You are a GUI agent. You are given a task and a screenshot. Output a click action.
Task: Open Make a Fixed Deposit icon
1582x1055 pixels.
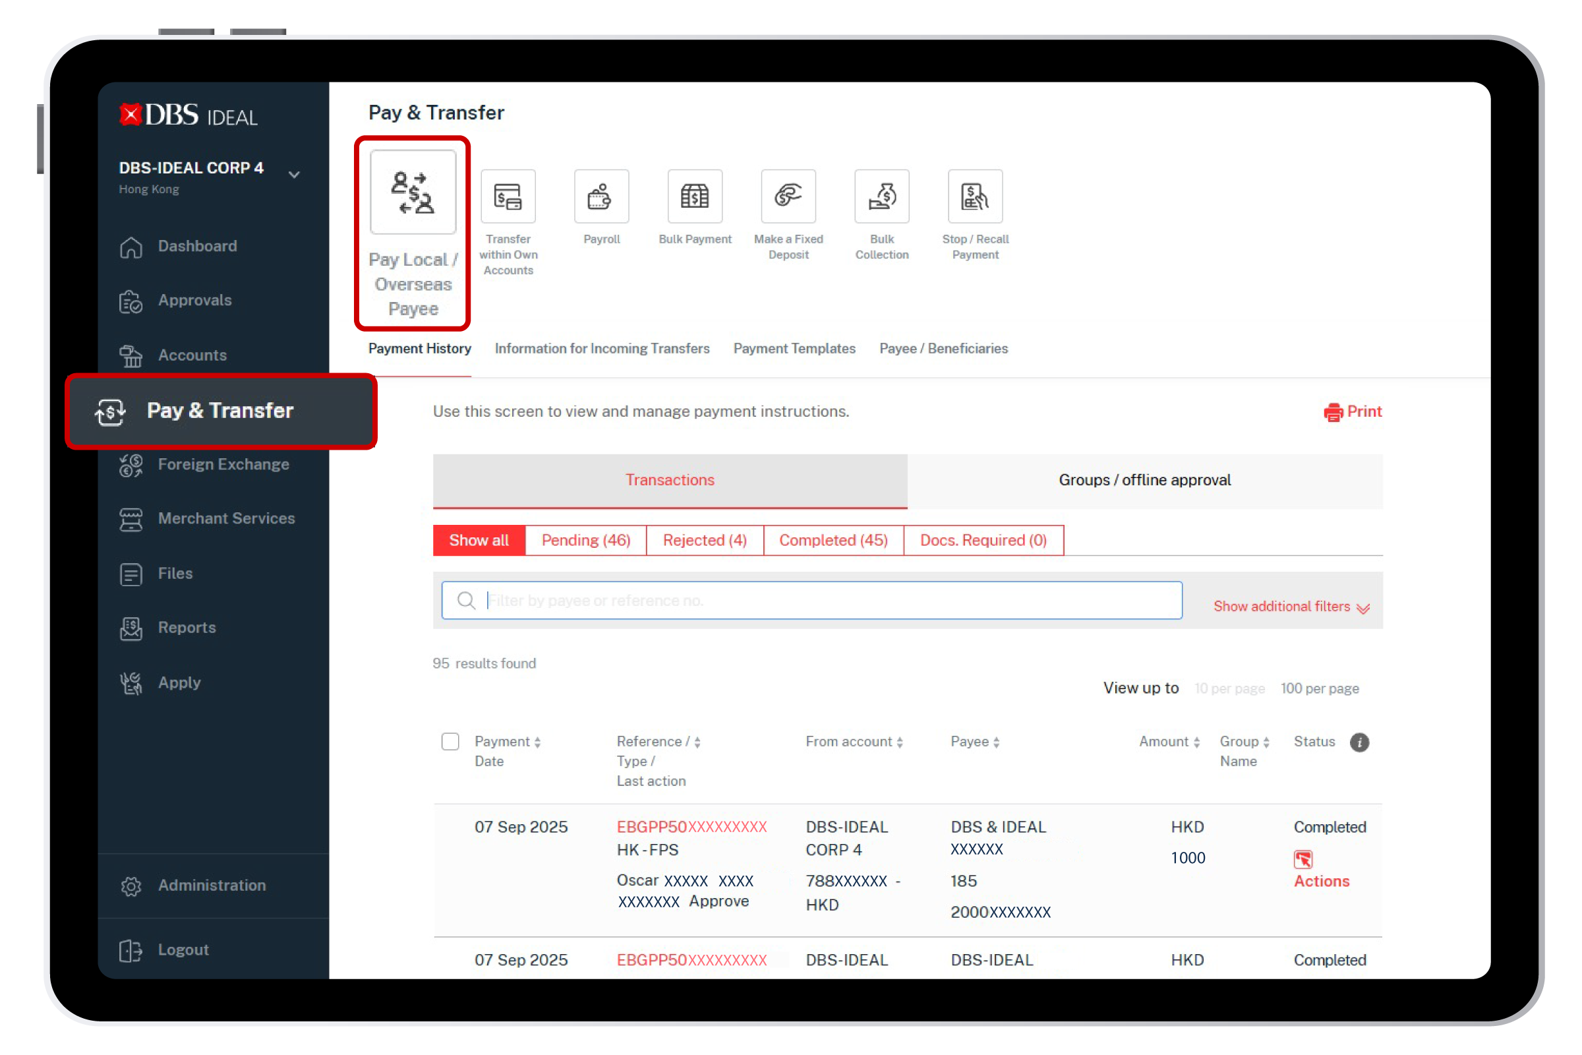click(788, 196)
